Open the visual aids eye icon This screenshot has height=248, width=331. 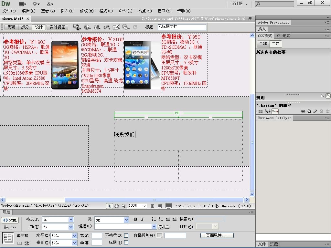click(126, 27)
